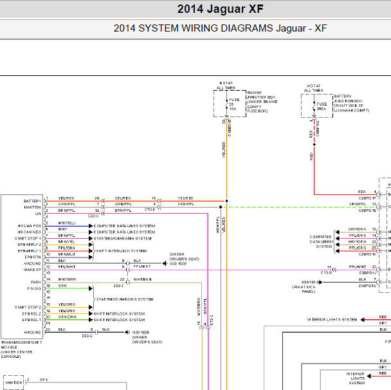Select the "EPB APPLY 1" pin label
Image resolution: width=391 pixels, height=390 pixels.
point(29,251)
